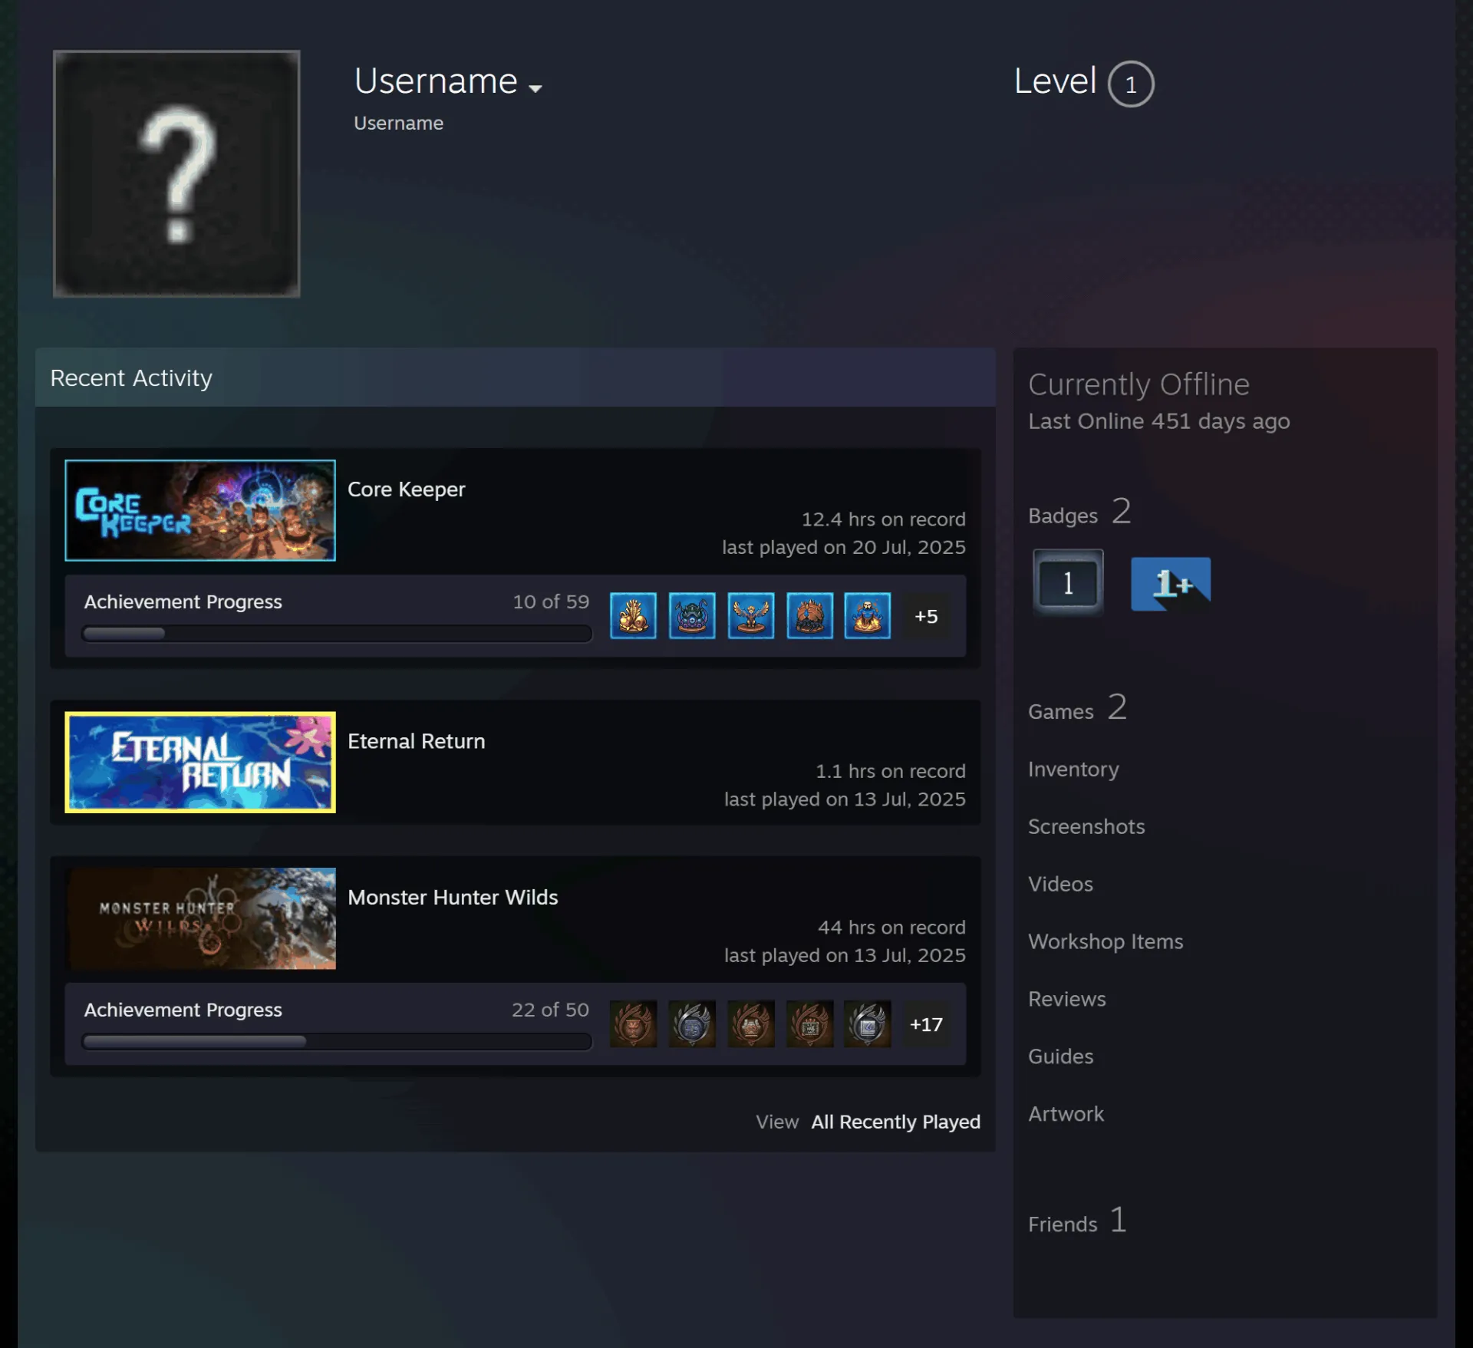This screenshot has width=1473, height=1348.
Task: Open the Friends list link
Action: 1078,1221
